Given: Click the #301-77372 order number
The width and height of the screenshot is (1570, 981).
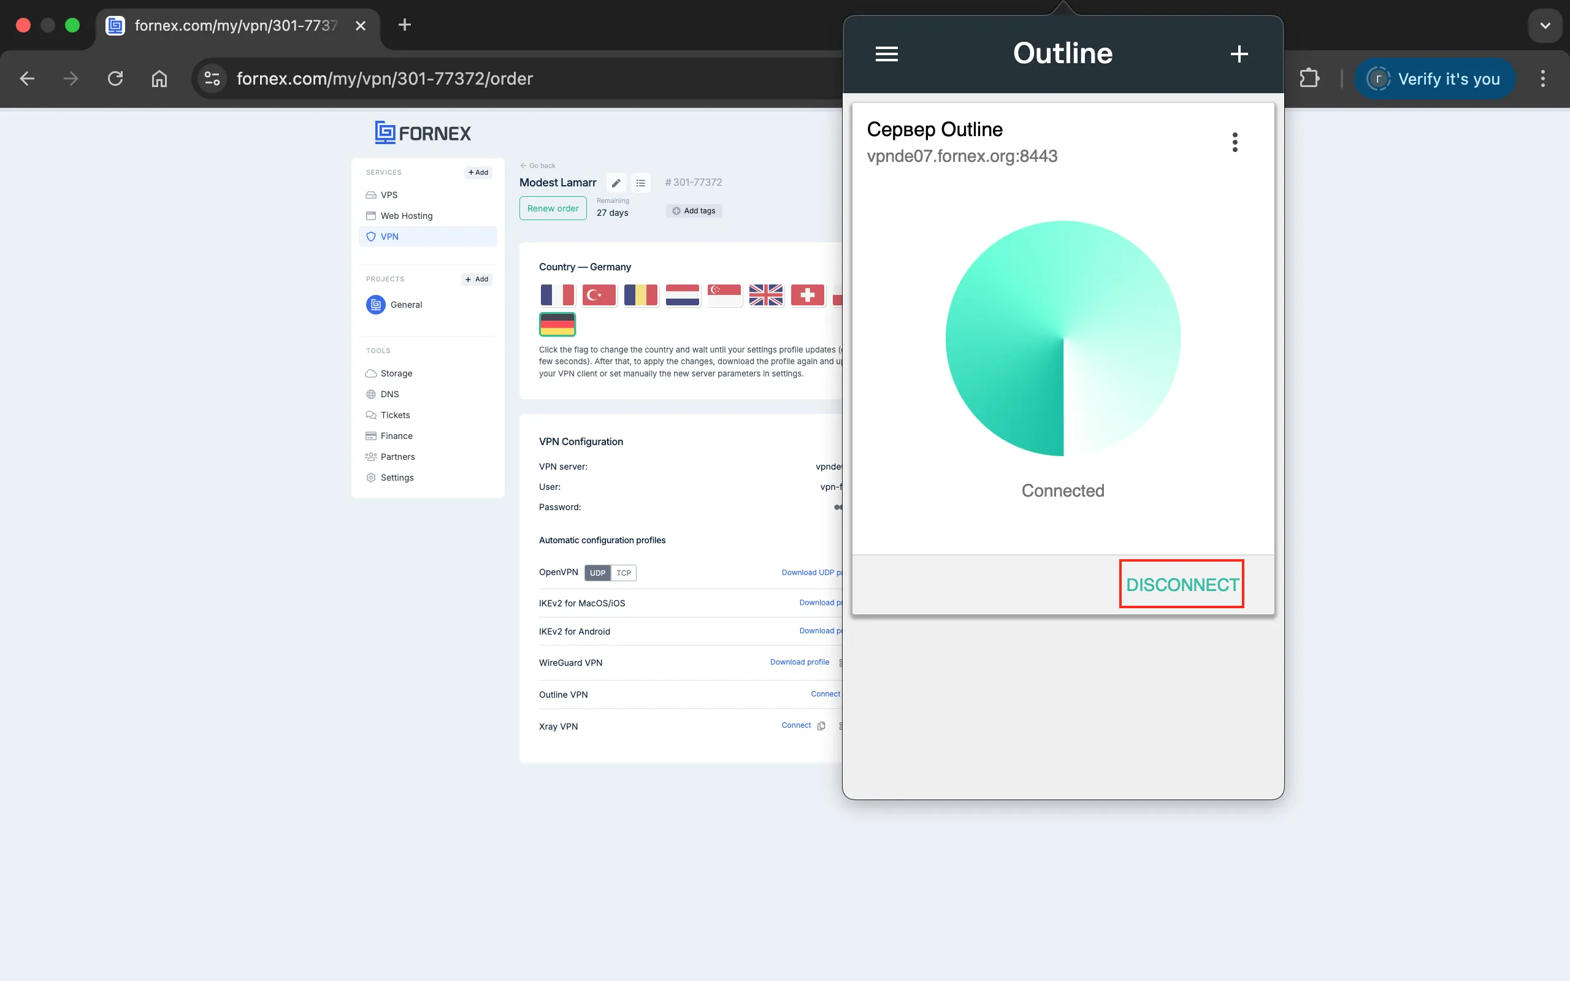Looking at the screenshot, I should pyautogui.click(x=693, y=182).
